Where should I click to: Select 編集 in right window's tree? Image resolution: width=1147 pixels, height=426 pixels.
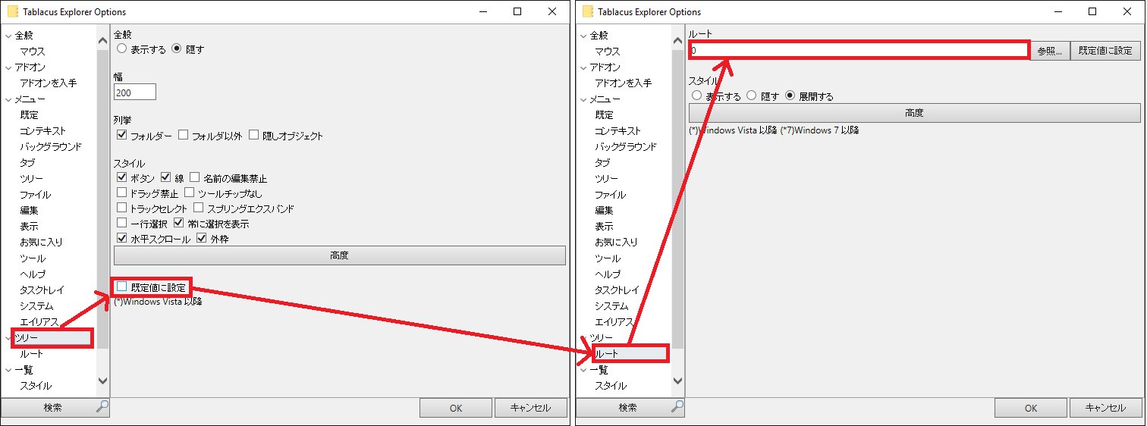[x=604, y=211]
